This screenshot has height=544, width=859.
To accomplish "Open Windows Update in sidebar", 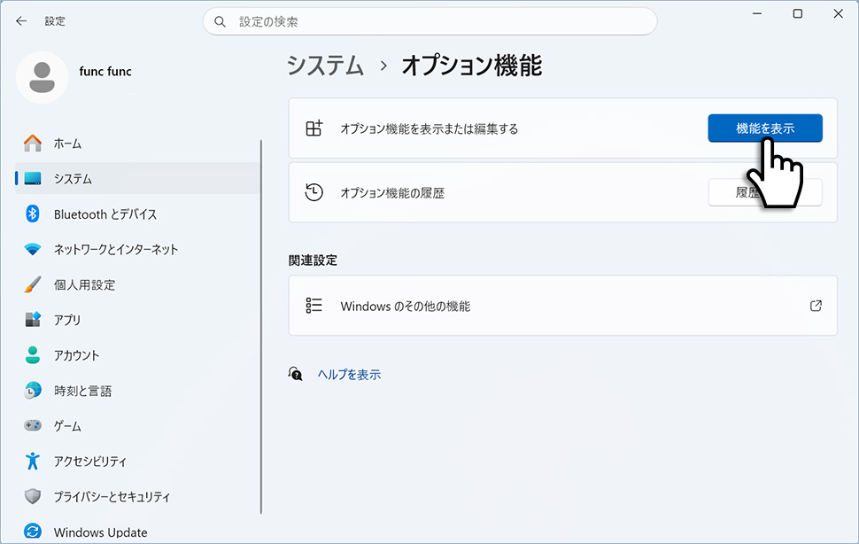I will point(138,532).
